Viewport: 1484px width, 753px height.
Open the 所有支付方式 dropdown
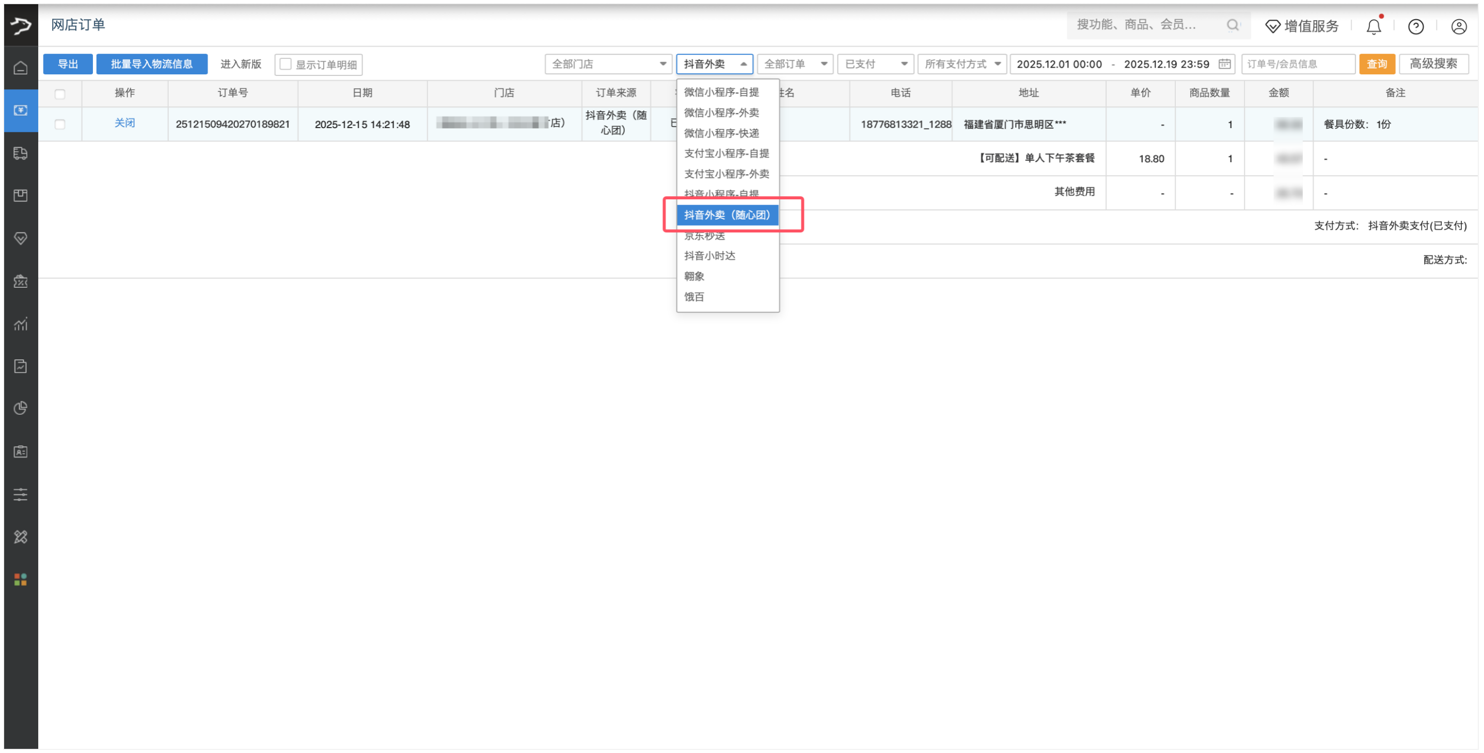tap(961, 64)
